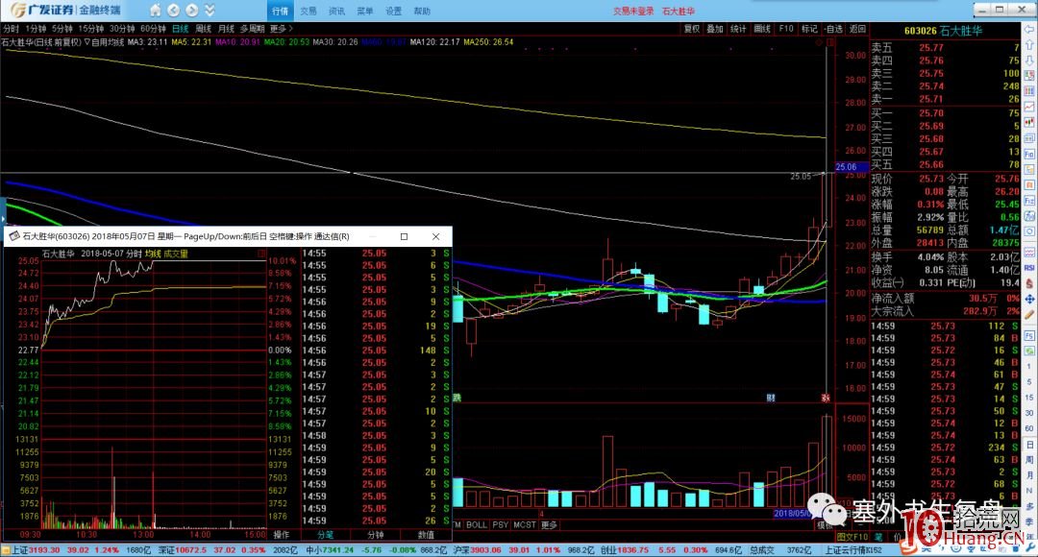Click the 画线 toolbar button
Image resolution: width=1038 pixels, height=557 pixels.
coord(762,29)
